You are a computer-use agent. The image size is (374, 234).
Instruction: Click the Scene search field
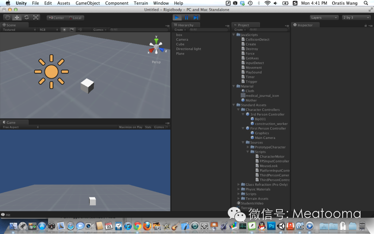tap(138, 30)
